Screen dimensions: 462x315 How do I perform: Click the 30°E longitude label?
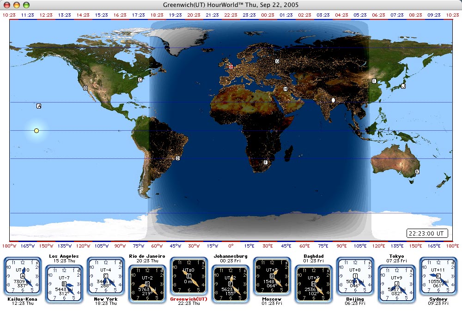pos(267,246)
